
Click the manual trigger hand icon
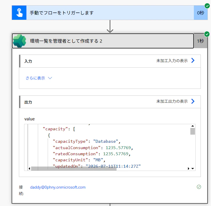click(19, 13)
